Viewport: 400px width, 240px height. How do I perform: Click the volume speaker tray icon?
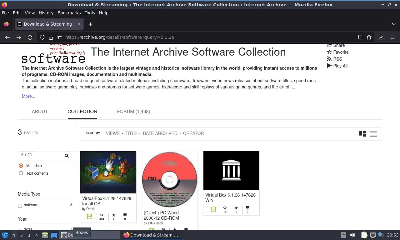352,235
